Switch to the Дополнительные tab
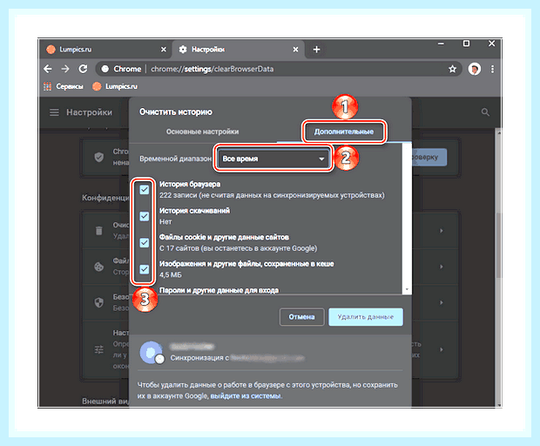540x446 pixels. coord(344,132)
